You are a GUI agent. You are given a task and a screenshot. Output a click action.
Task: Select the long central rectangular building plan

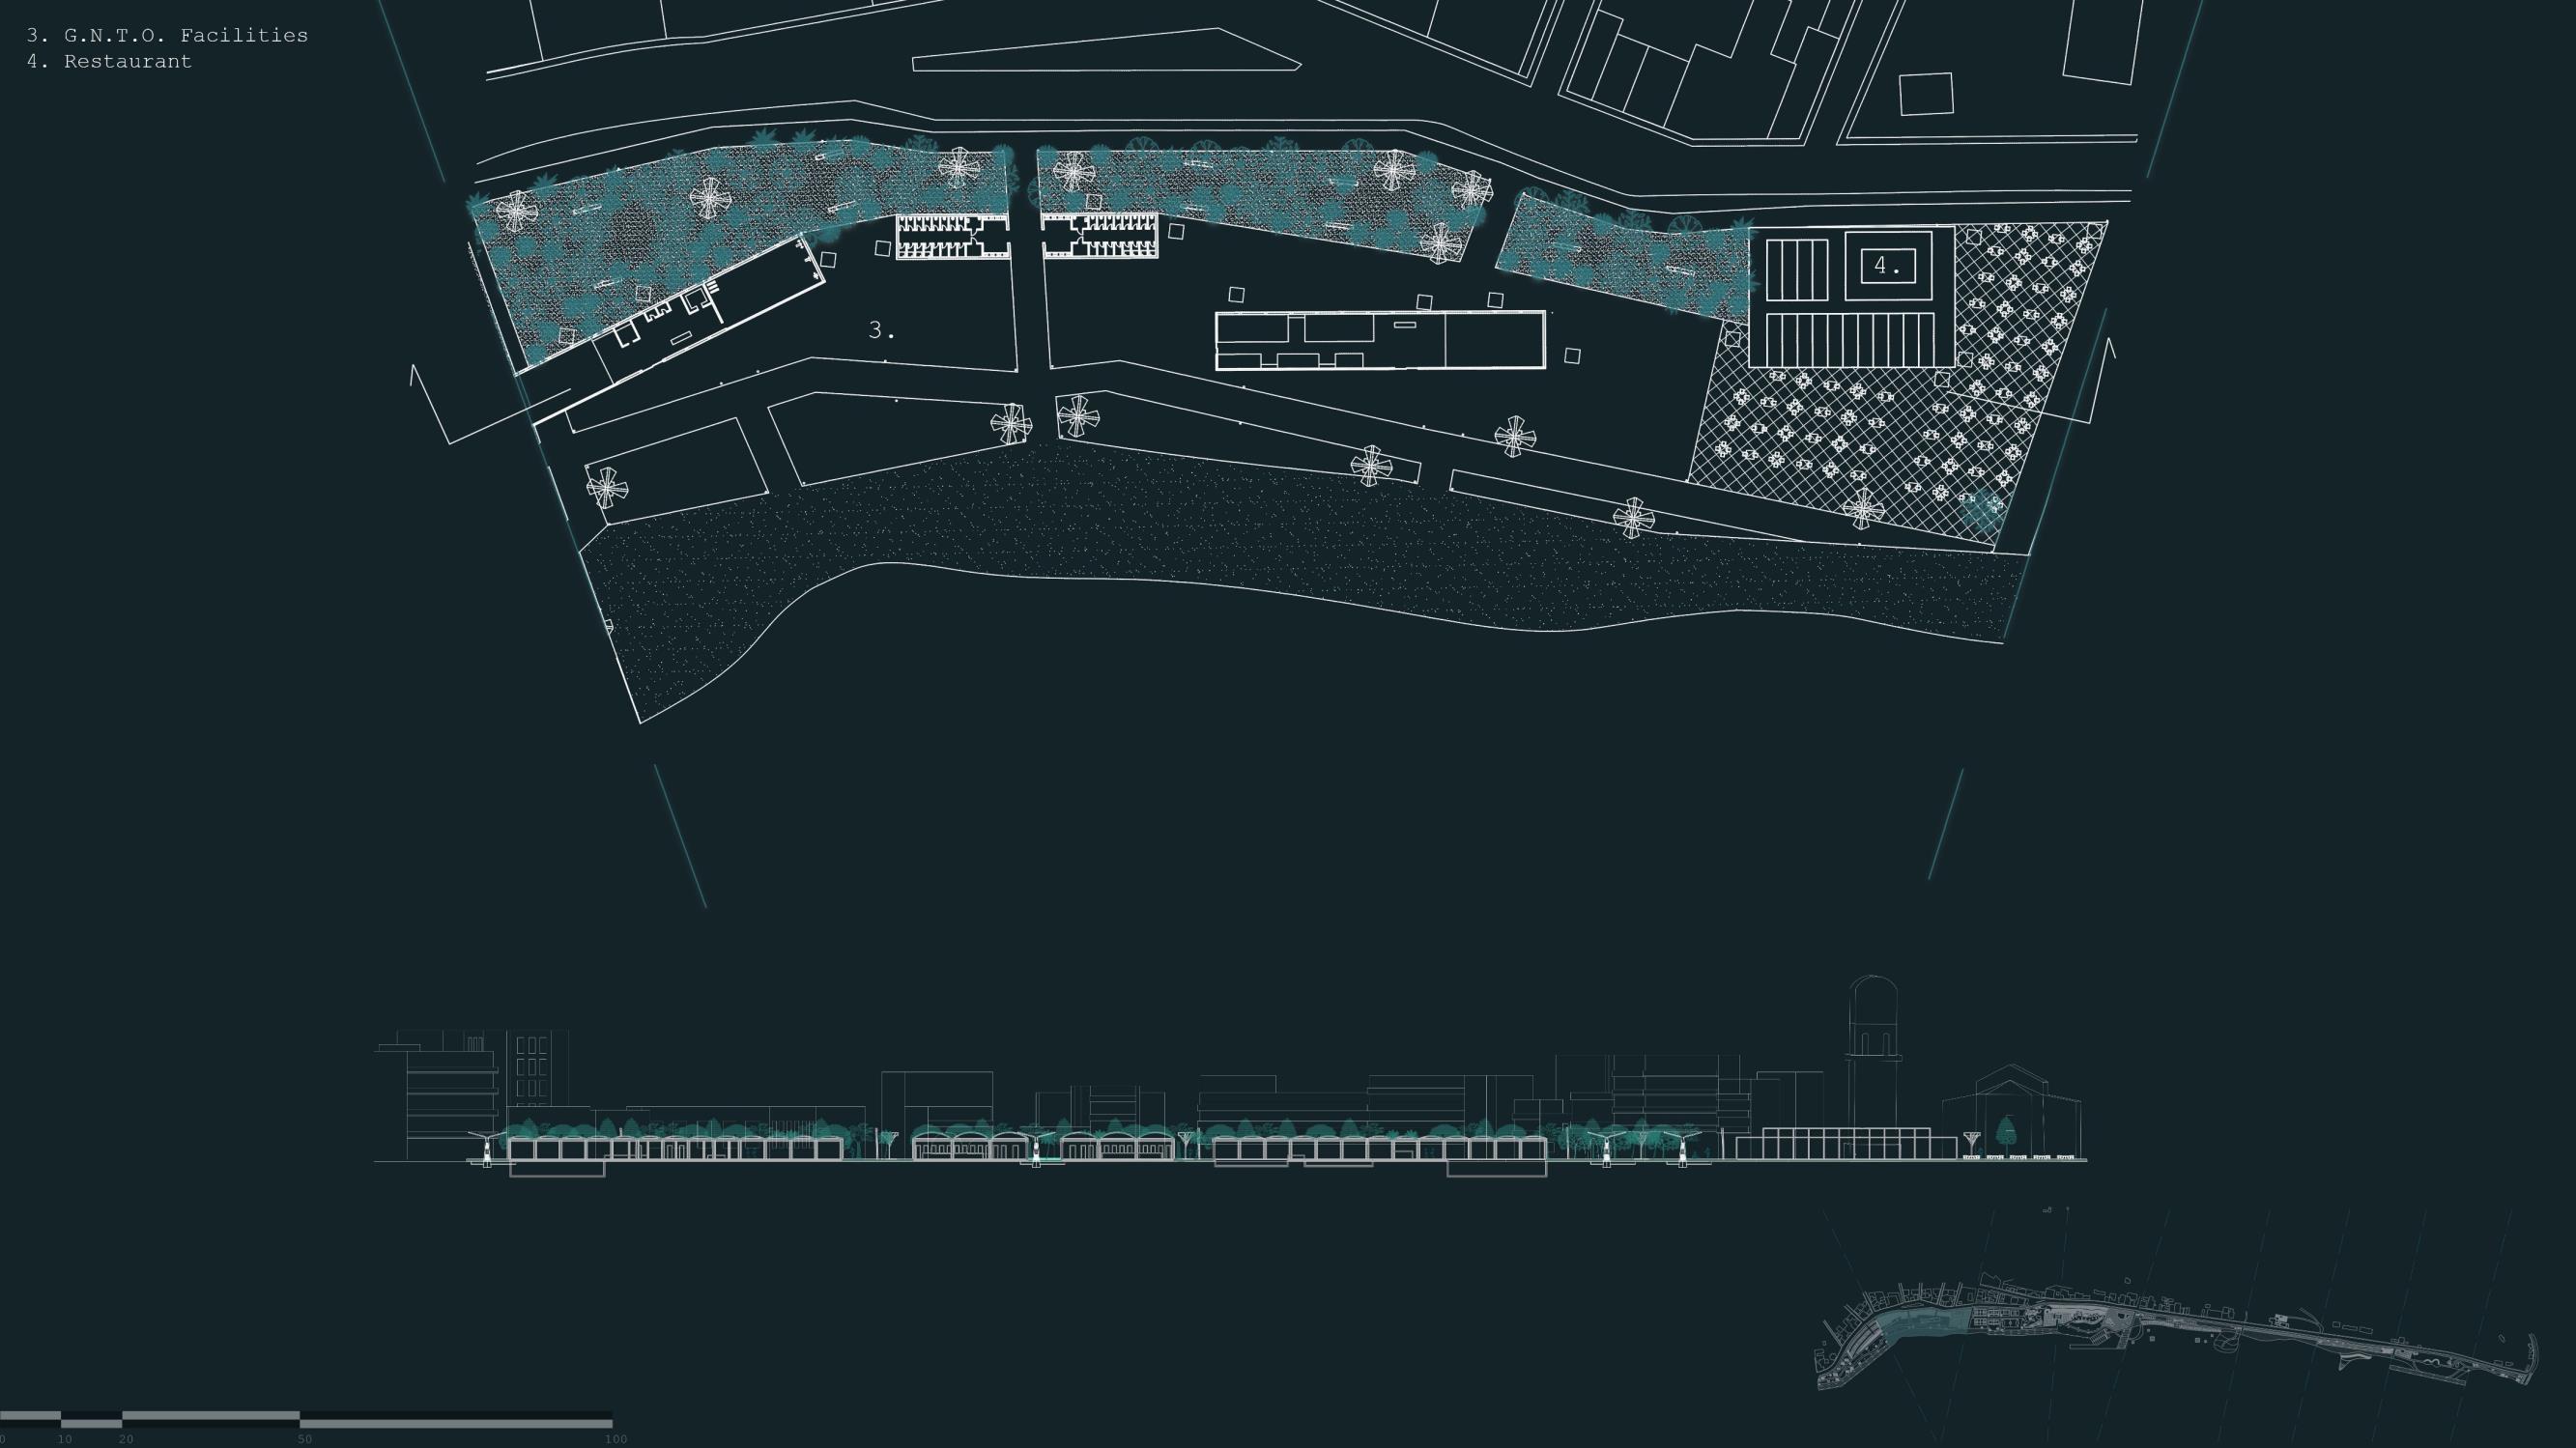pos(1379,341)
